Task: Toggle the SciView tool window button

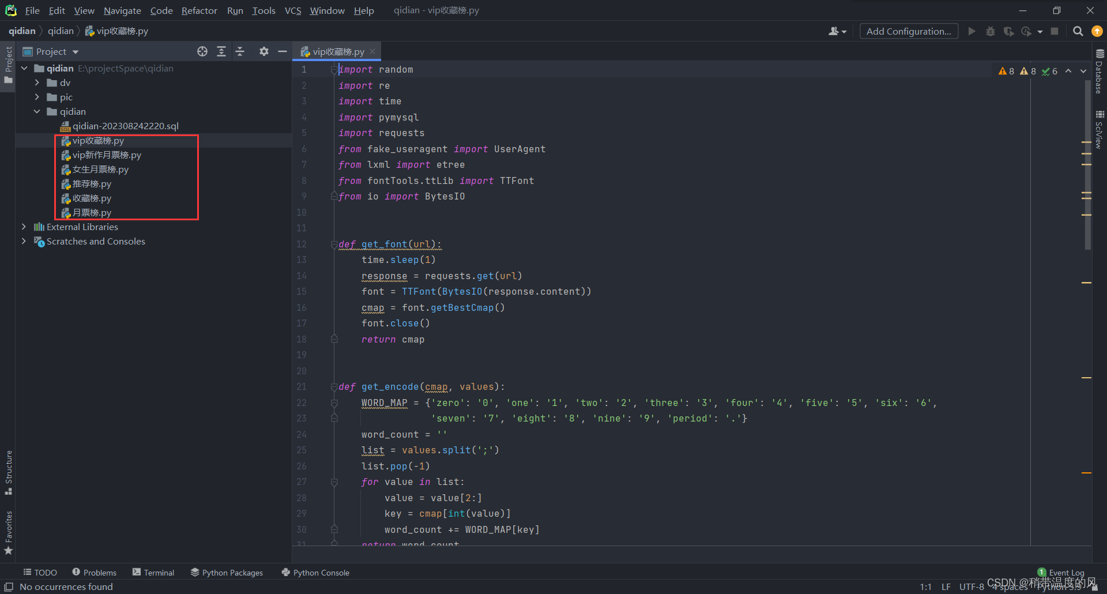Action: (x=1100, y=130)
